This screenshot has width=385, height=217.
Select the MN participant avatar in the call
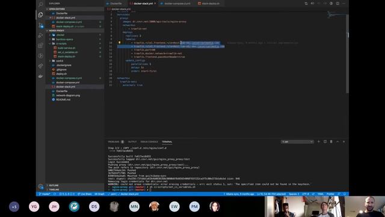point(134,206)
